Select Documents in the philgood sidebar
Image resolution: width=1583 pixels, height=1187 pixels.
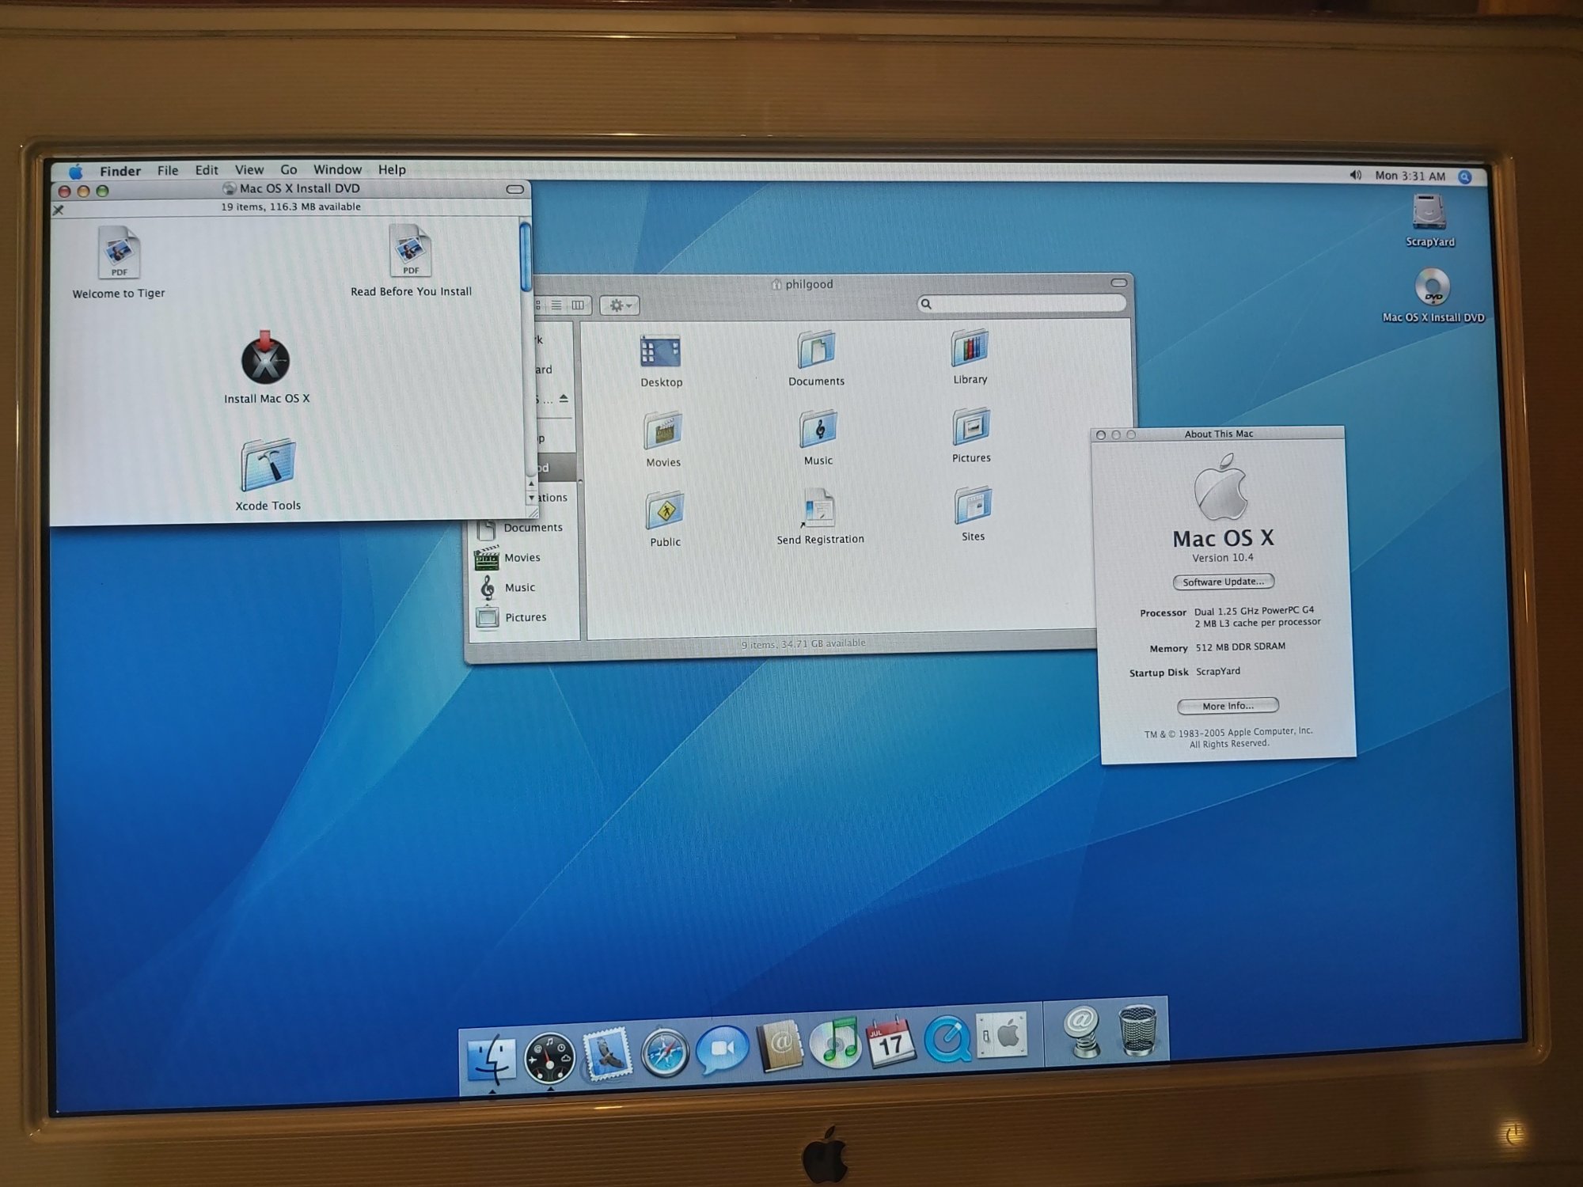[522, 528]
